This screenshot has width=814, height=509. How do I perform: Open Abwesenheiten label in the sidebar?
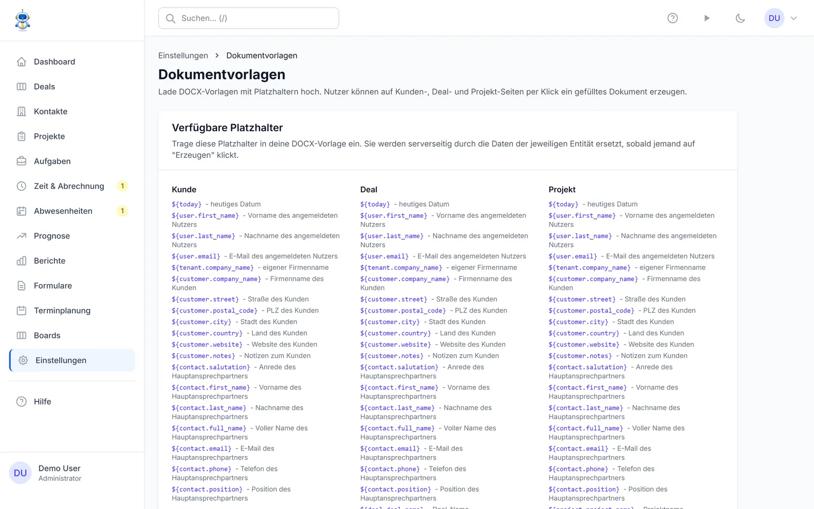[x=63, y=211]
